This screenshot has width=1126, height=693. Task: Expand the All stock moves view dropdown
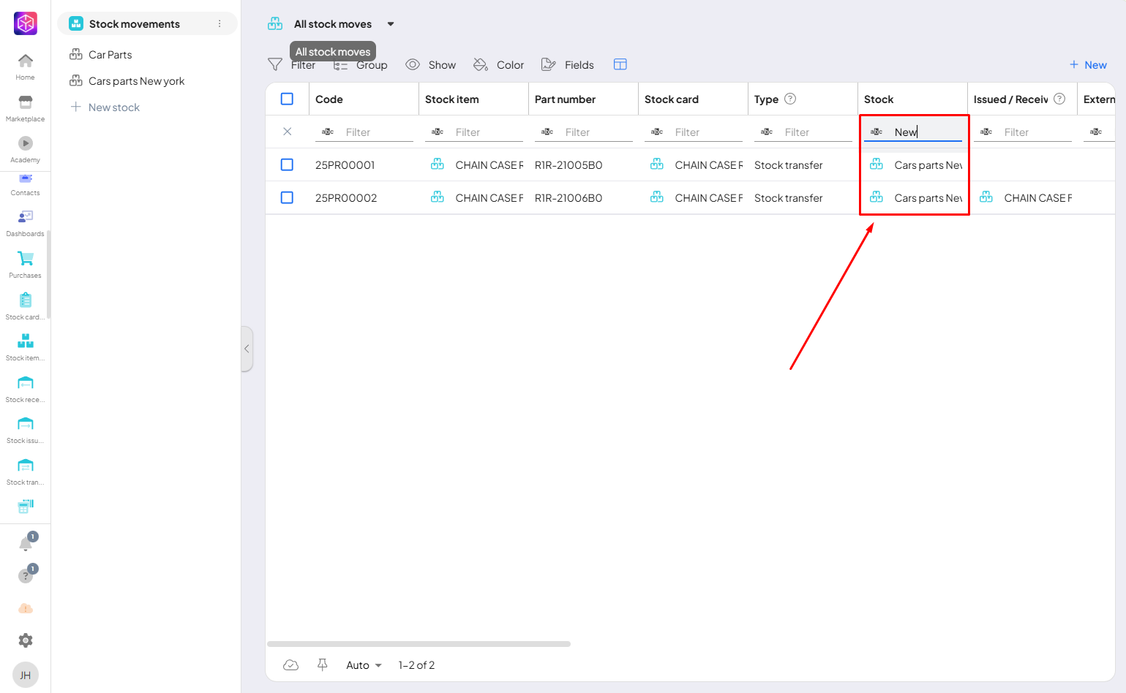tap(391, 24)
